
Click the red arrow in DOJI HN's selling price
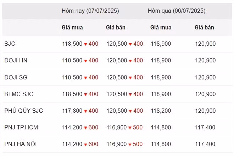130,61
